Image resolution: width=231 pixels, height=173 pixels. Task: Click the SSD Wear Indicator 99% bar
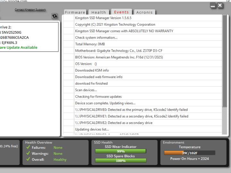pos(121,151)
